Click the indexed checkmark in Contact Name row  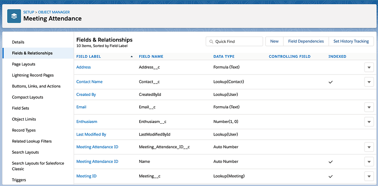pos(331,82)
